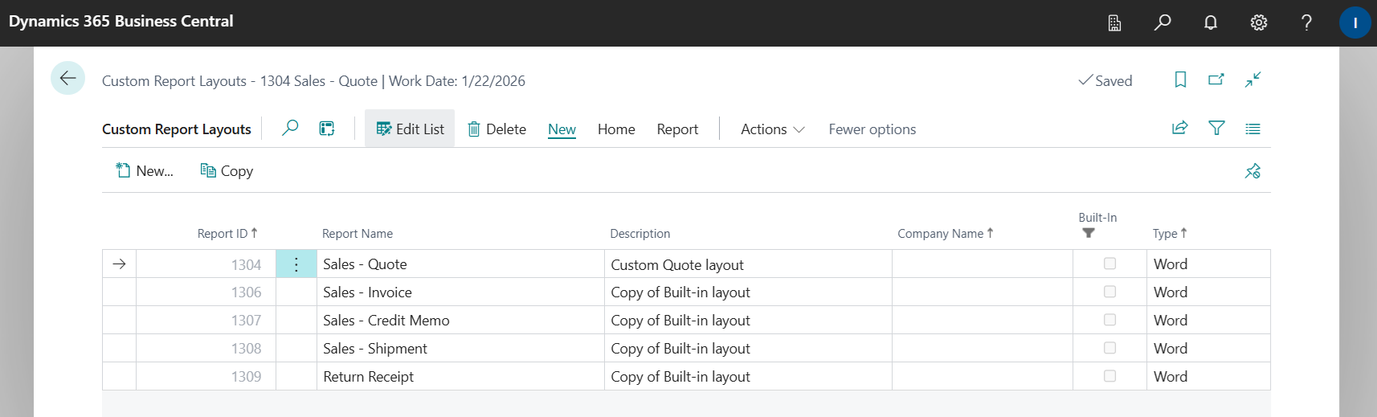Switch to the New menu tab
Screen dimensions: 1377x417
click(562, 129)
